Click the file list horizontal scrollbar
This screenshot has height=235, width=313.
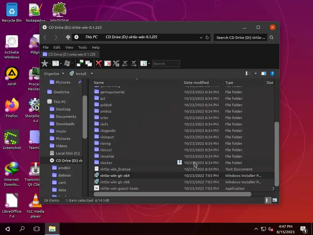point(172,194)
